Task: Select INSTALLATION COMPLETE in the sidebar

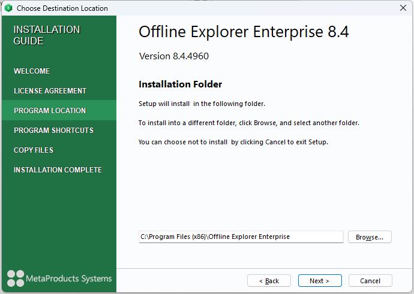Action: point(58,170)
